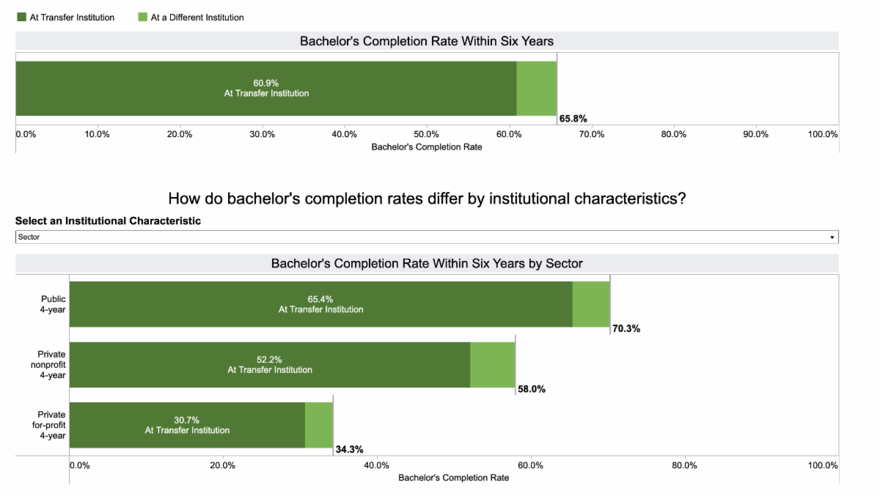Viewport: 880px width, 499px height.
Task: Click the light green segment of the overall bar
Action: click(537, 88)
